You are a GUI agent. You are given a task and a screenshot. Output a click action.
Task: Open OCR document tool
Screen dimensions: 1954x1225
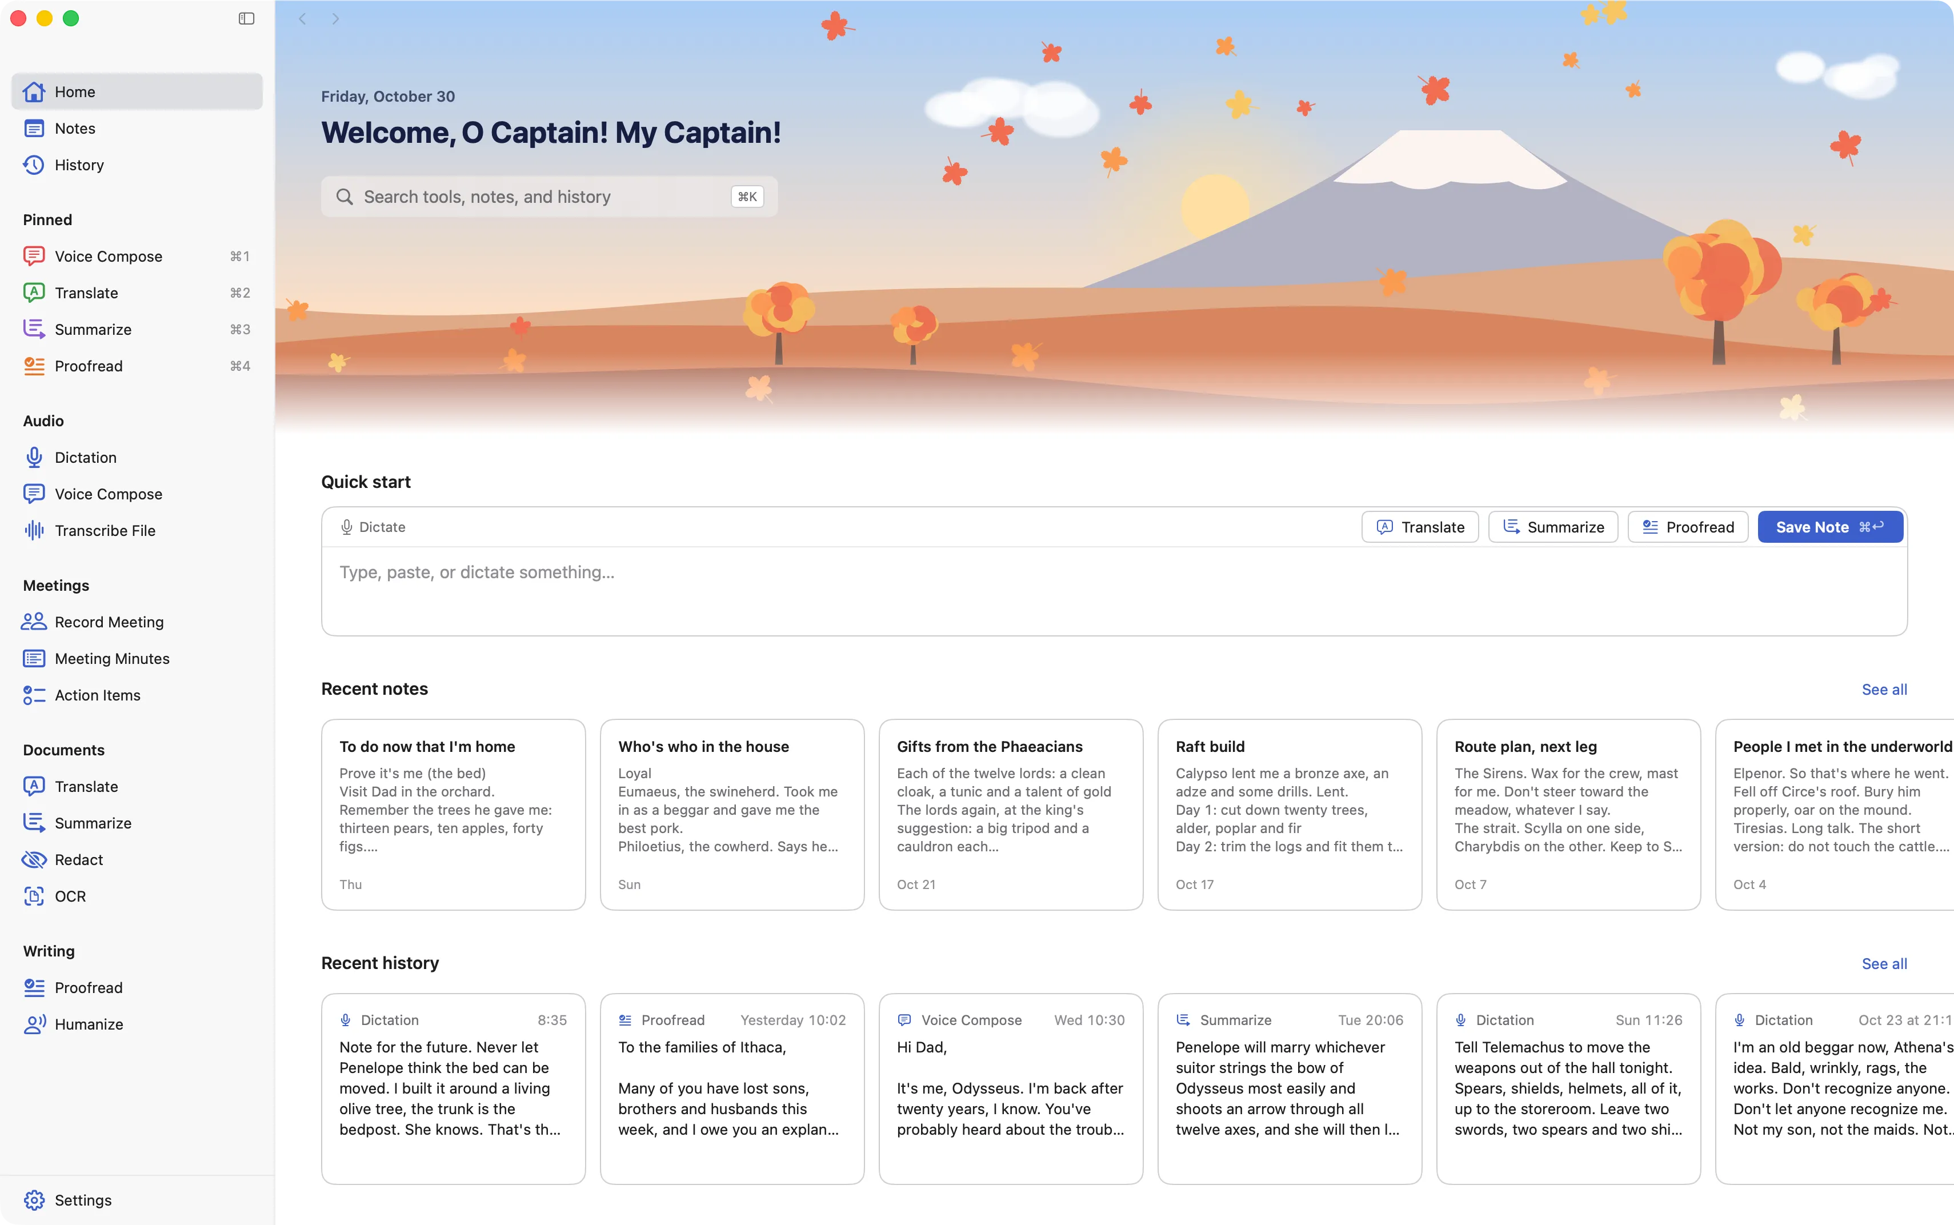(137, 895)
